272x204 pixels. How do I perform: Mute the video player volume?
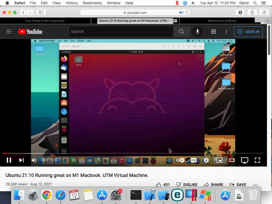[34, 160]
